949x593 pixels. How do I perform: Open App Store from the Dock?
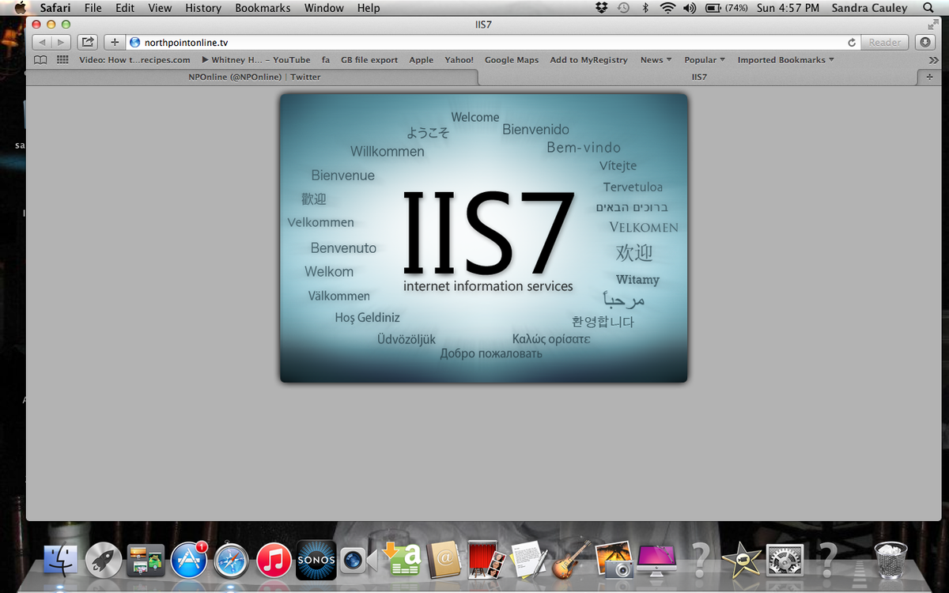pos(189,561)
